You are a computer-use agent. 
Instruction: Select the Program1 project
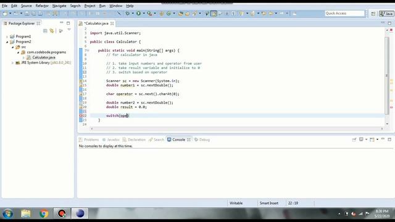(23, 36)
